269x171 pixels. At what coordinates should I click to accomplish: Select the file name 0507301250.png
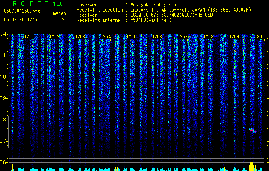(x=22, y=11)
